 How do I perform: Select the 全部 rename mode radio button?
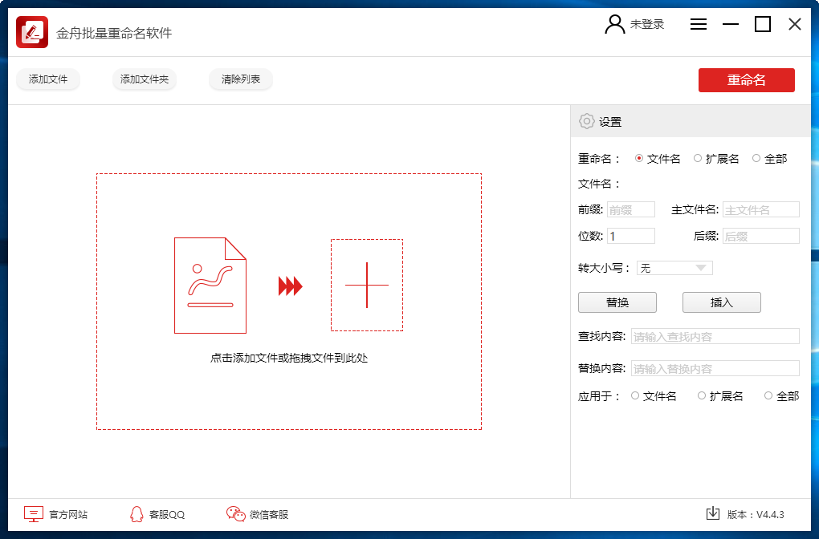click(x=754, y=158)
